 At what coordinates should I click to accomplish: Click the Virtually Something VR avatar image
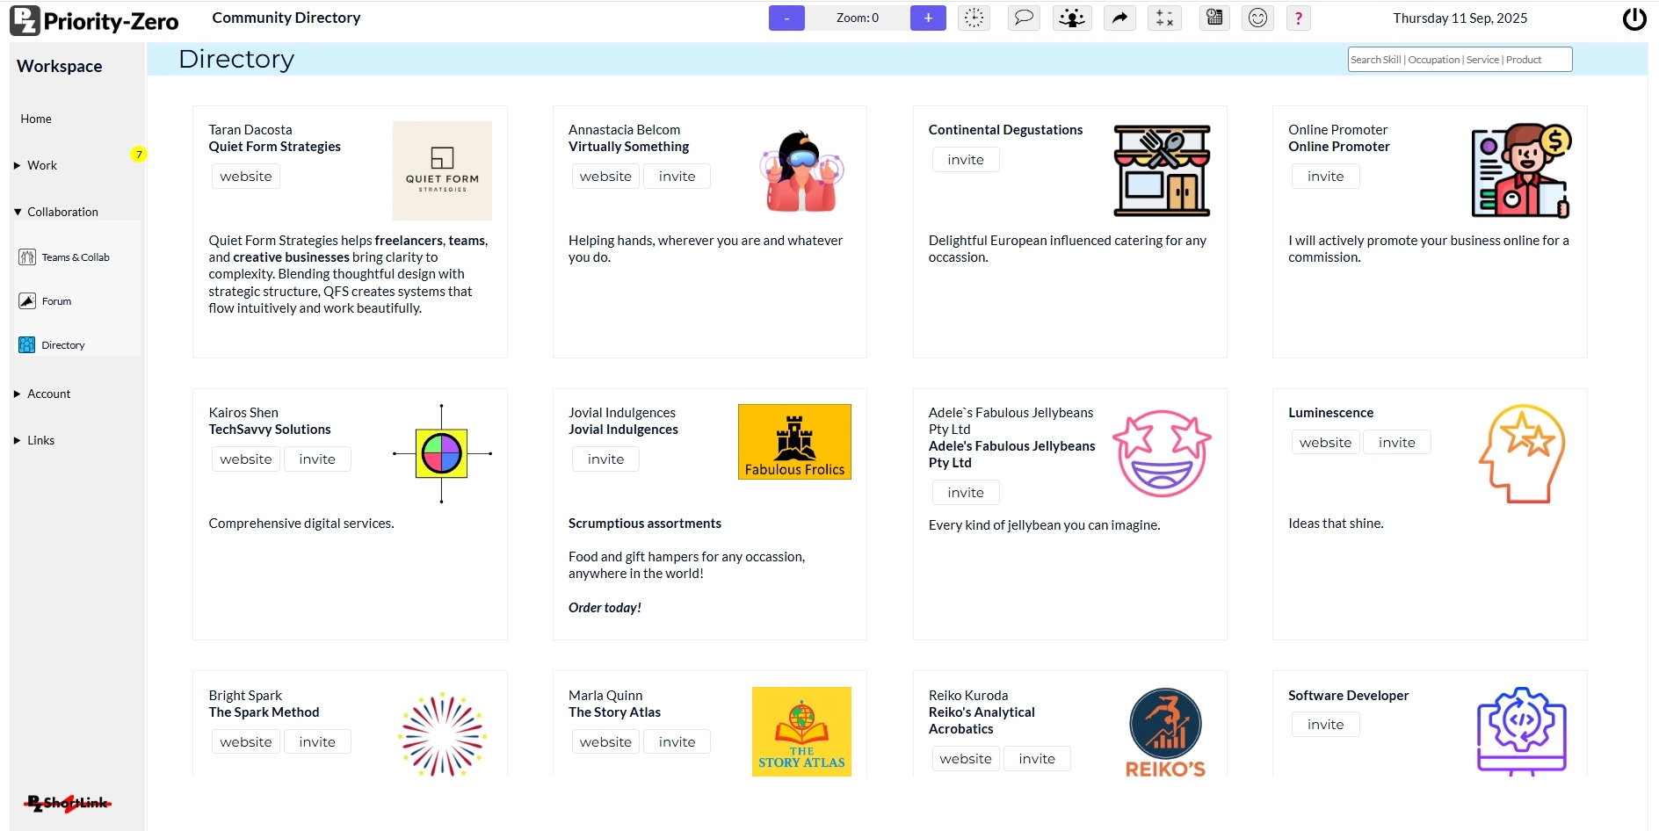tap(802, 171)
